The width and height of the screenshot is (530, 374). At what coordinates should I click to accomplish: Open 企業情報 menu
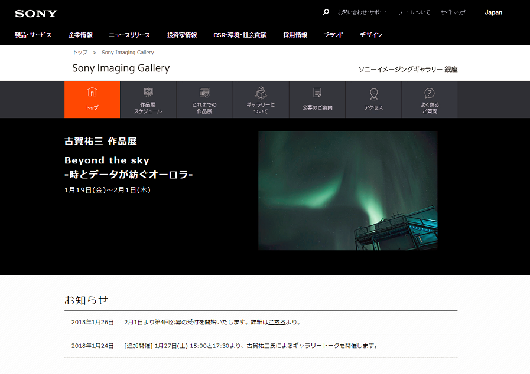(80, 35)
